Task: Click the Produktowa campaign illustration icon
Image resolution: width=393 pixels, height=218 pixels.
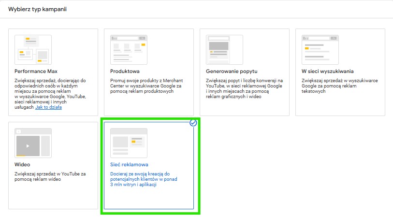Action: 129,50
